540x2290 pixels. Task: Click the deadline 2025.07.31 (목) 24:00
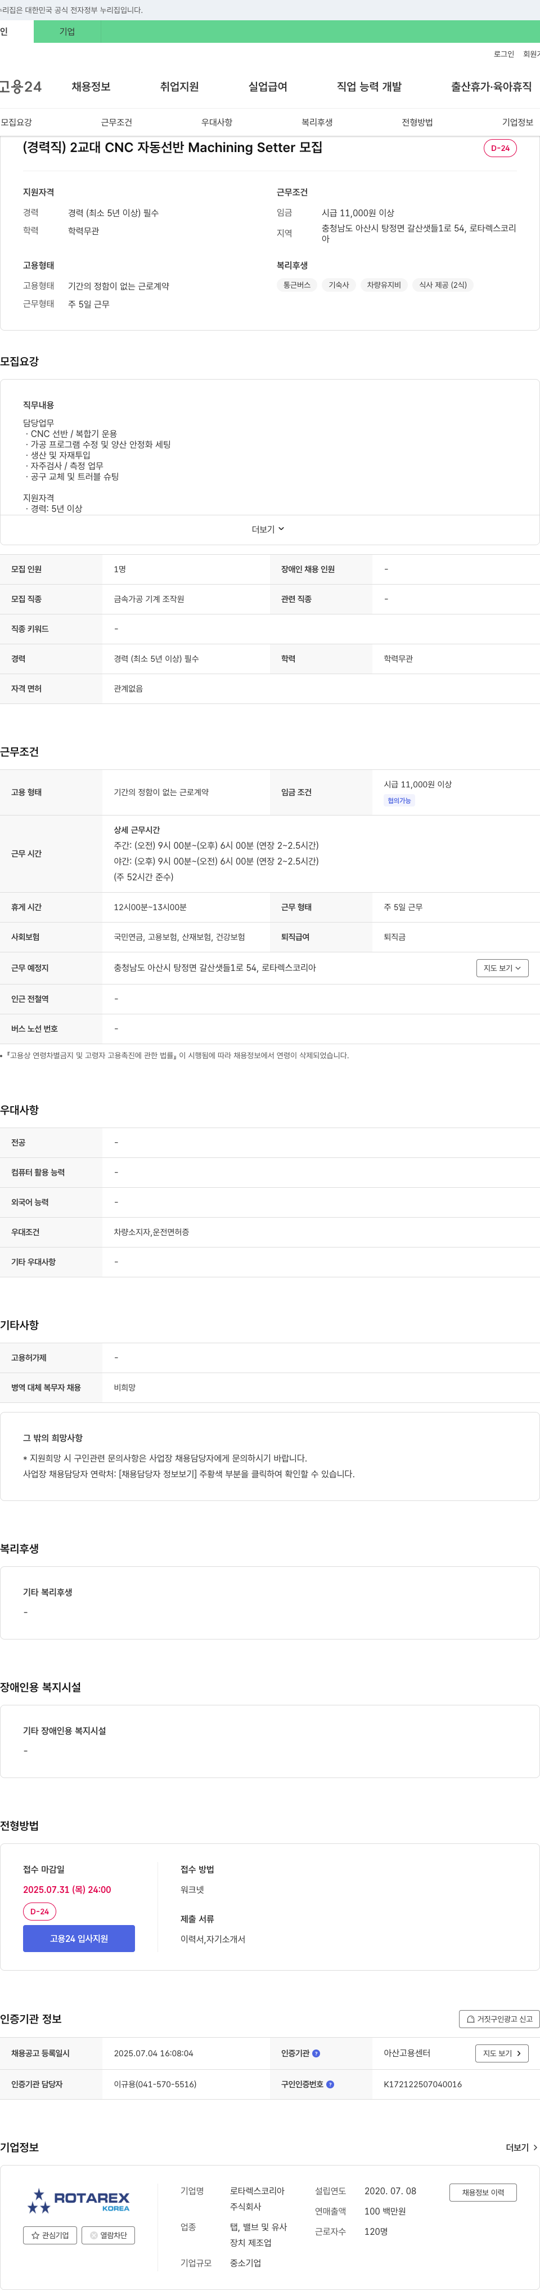pyautogui.click(x=67, y=1889)
